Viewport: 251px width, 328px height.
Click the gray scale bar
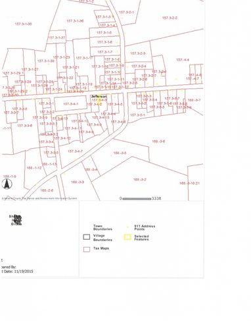click(137, 199)
